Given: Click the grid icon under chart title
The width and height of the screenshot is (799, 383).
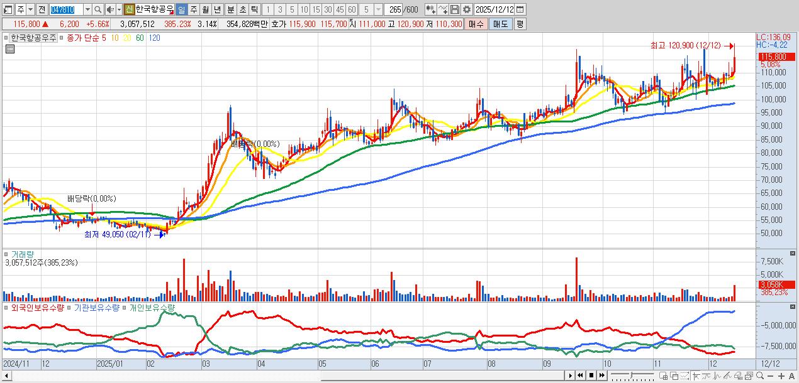Looking at the screenshot, I should [10, 48].
